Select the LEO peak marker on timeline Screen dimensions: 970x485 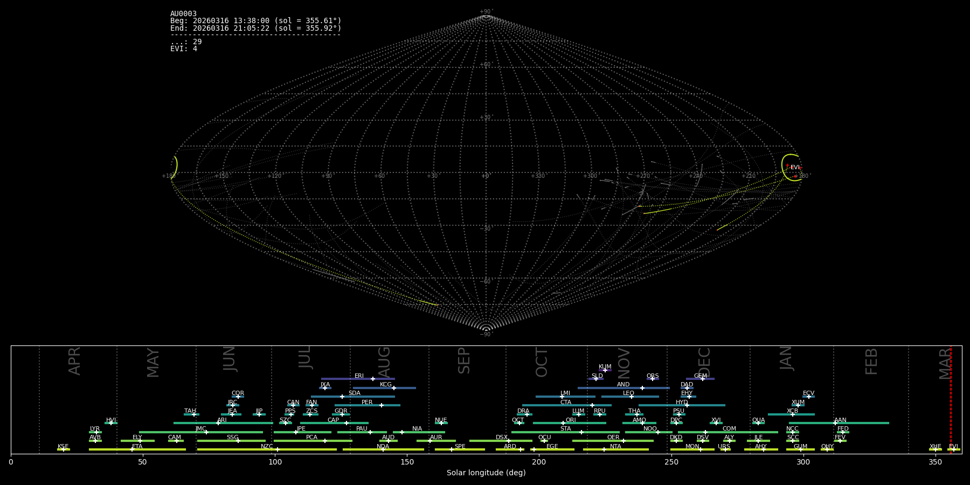[632, 397]
